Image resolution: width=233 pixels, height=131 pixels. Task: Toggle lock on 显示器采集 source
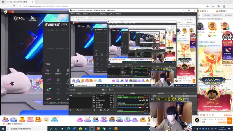click(x=114, y=105)
